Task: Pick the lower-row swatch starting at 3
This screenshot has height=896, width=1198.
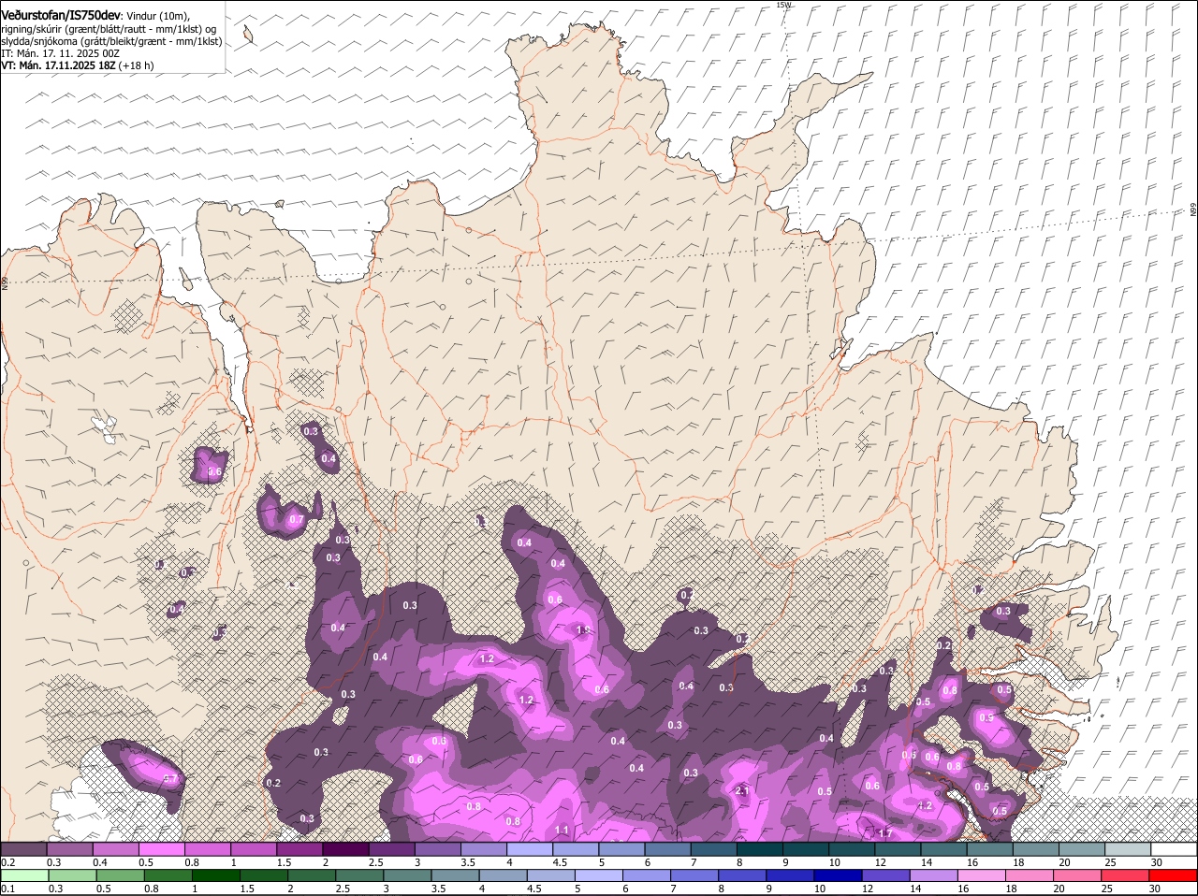Action: tap(406, 875)
